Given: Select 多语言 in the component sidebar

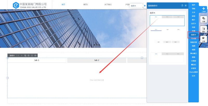Looking at the screenshot, I should (x=193, y=68).
